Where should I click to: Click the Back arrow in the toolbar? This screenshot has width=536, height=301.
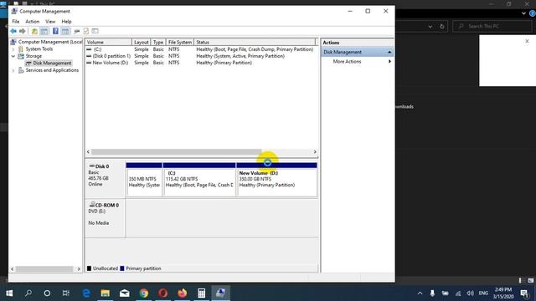click(x=13, y=32)
